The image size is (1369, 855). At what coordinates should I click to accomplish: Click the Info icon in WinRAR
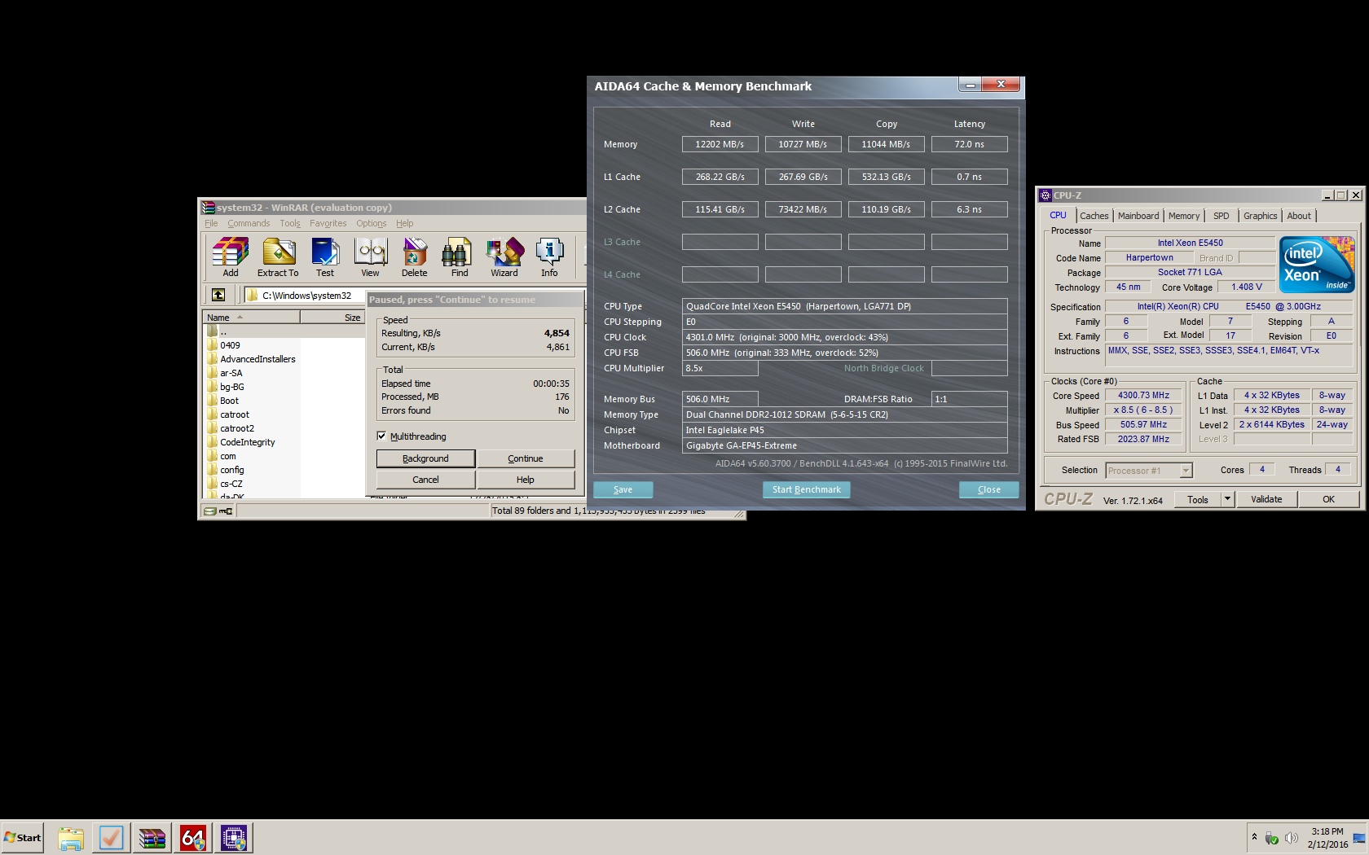pyautogui.click(x=550, y=256)
